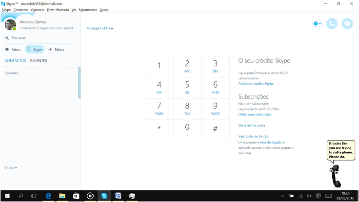The width and height of the screenshot is (359, 202).
Task: Open the Ligar dial pad view
Action: [35, 50]
